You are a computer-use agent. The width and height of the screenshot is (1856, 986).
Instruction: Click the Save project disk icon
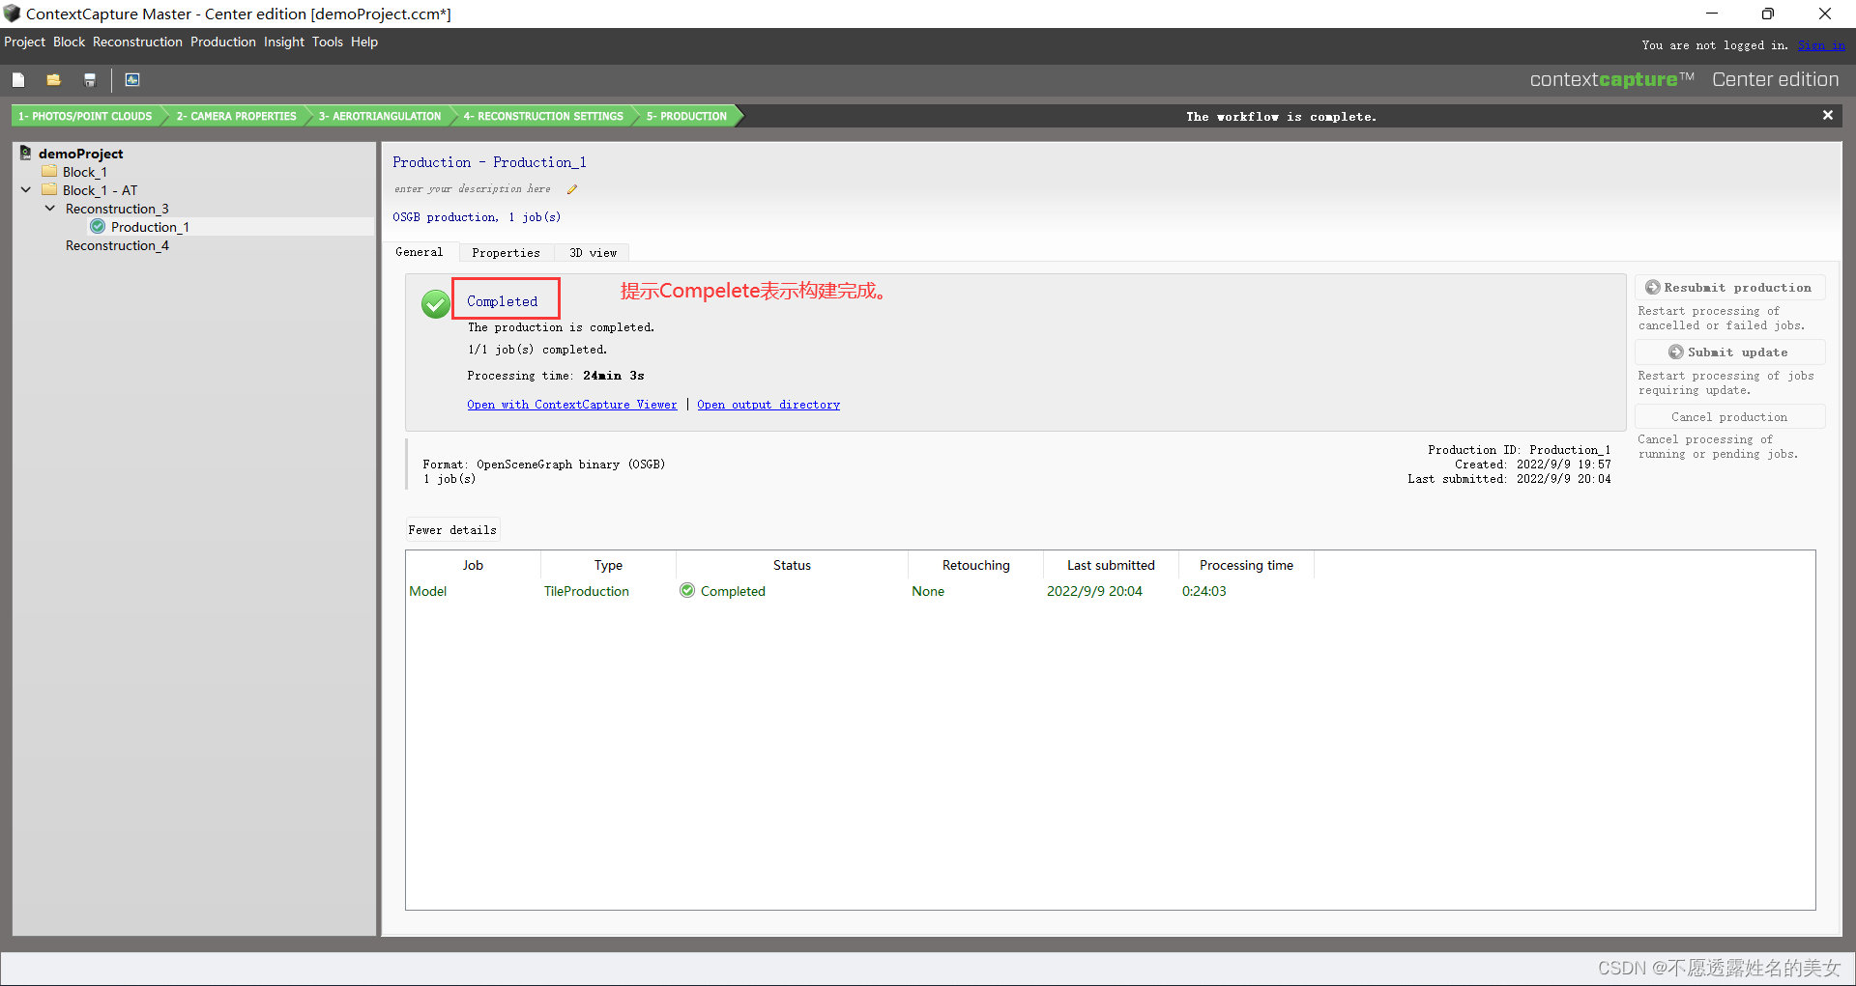pos(90,80)
